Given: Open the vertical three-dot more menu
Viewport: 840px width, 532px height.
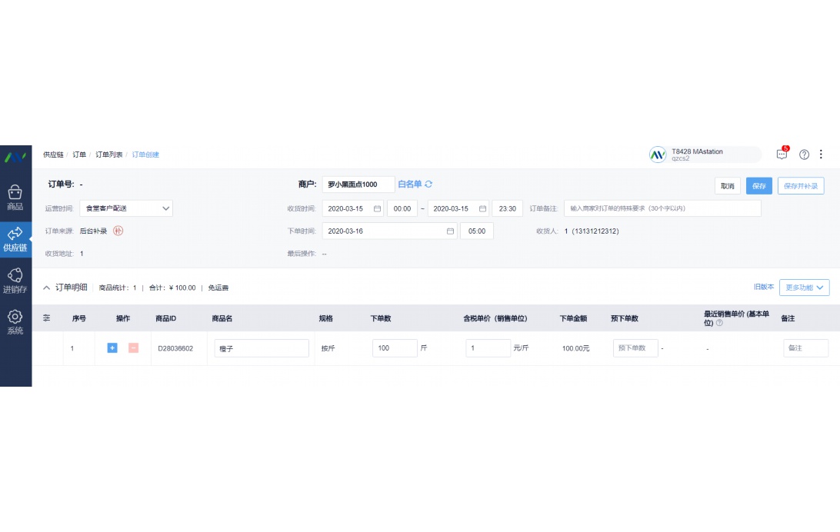Looking at the screenshot, I should 821,155.
